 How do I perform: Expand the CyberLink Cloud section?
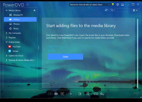pyautogui.click(x=7, y=56)
